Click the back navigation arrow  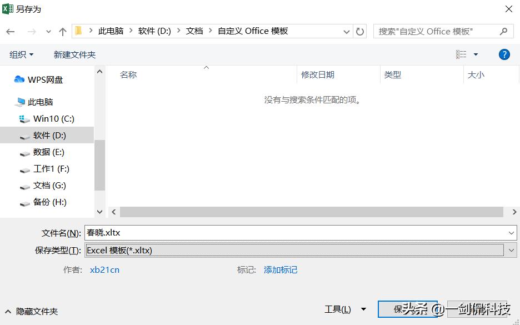pyautogui.click(x=10, y=32)
